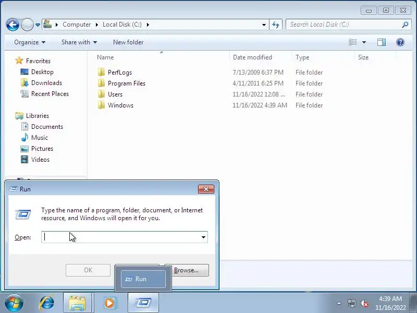Image resolution: width=417 pixels, height=313 pixels.
Task: Open the Music library
Action: tap(40, 138)
